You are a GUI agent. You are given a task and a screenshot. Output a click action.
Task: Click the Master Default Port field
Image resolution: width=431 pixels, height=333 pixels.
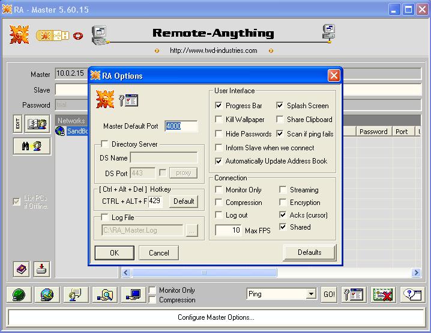(181, 126)
